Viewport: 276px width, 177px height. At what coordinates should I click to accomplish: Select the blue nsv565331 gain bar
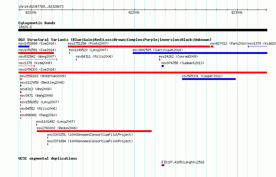click(209, 79)
